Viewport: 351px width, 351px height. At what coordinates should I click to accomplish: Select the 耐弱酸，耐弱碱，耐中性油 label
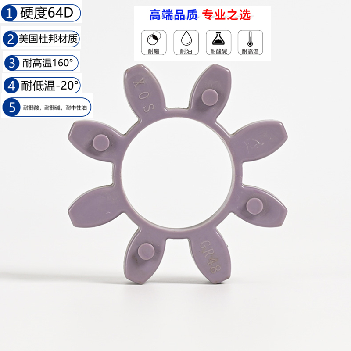pyautogui.click(x=55, y=107)
